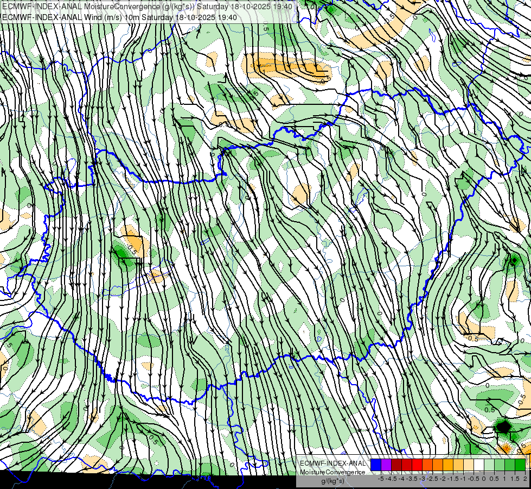
Task: Click the small black diamond on right edge
Action: (x=514, y=260)
